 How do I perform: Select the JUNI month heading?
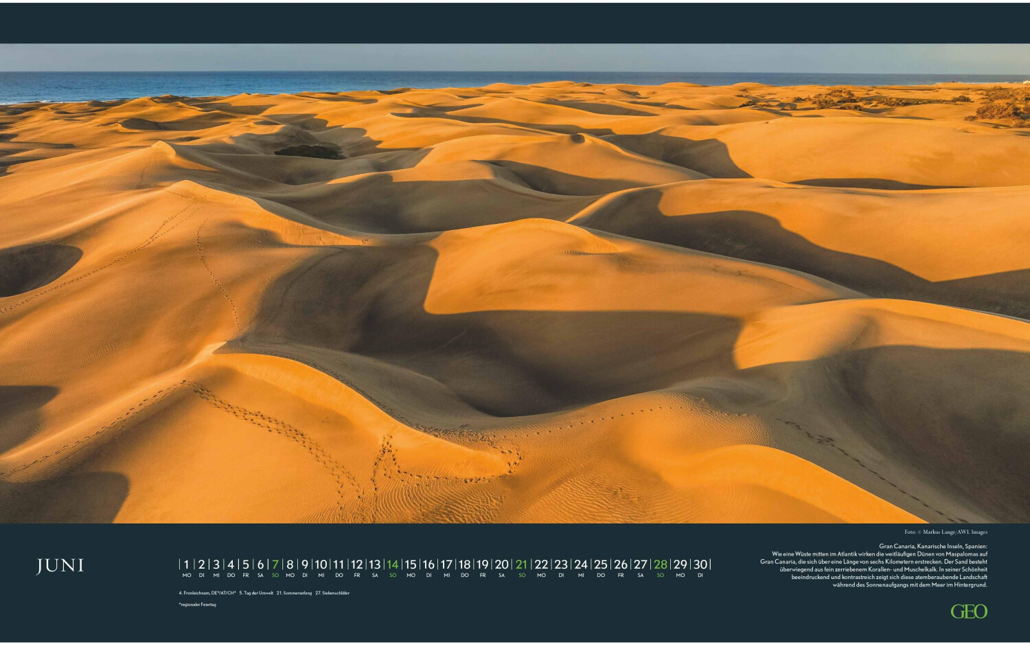[60, 566]
